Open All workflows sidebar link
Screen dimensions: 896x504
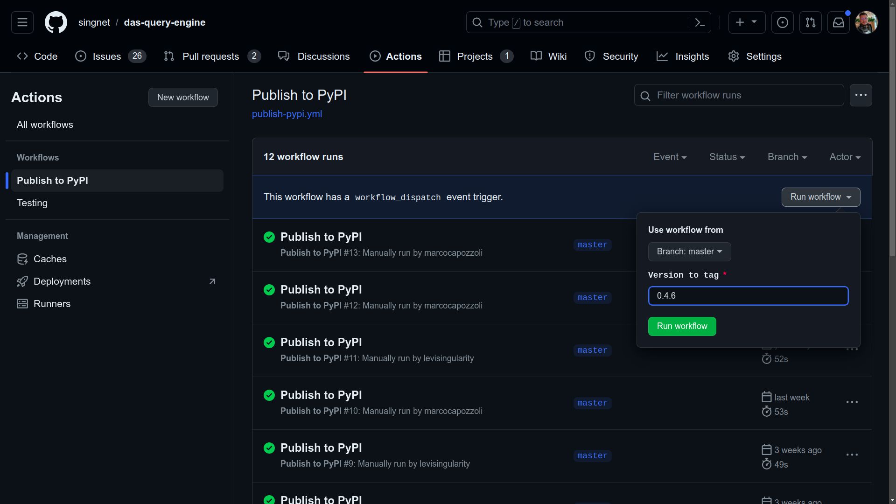pyautogui.click(x=45, y=124)
